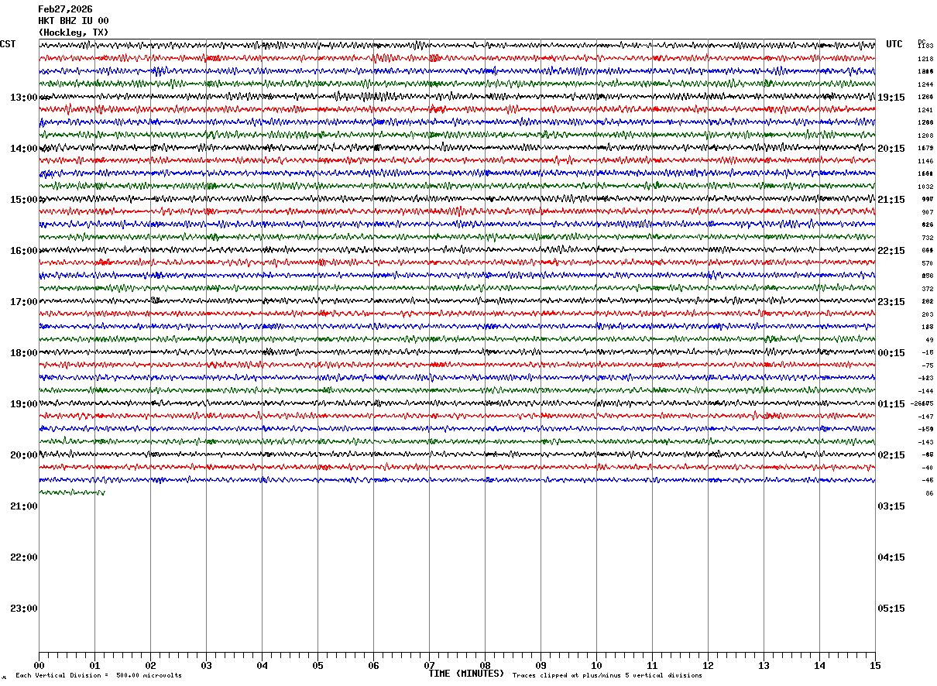Click the 19:15 UTC time label
The image size is (937, 686).
891,98
